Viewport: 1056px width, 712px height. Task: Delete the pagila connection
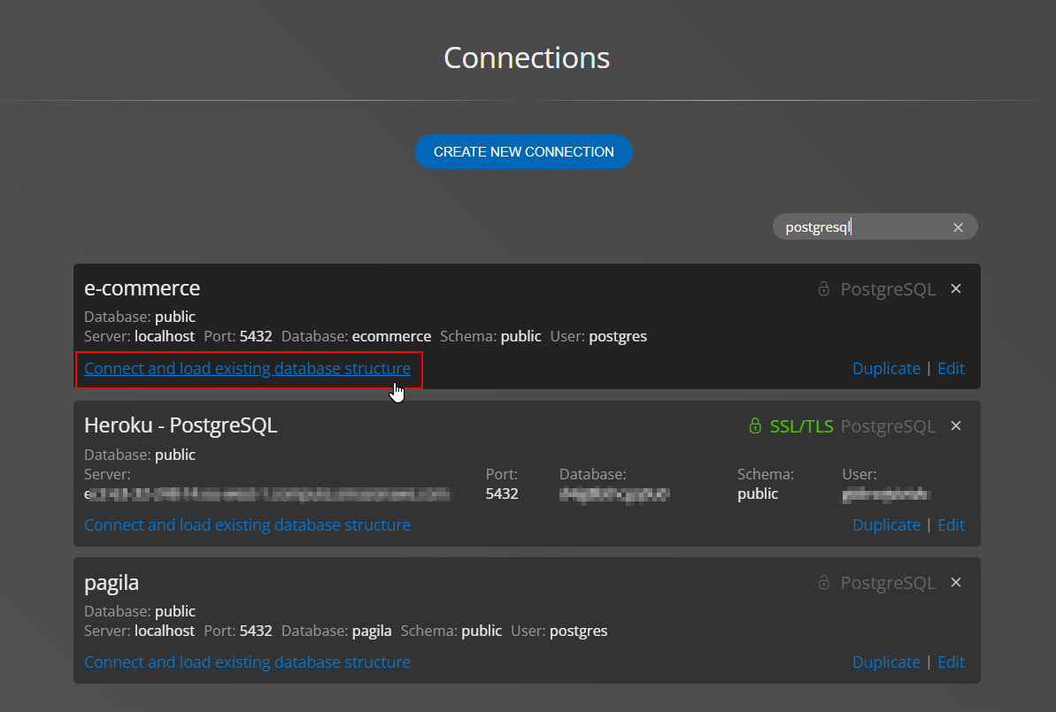956,582
